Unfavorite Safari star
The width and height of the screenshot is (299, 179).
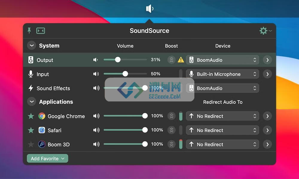[31, 130]
